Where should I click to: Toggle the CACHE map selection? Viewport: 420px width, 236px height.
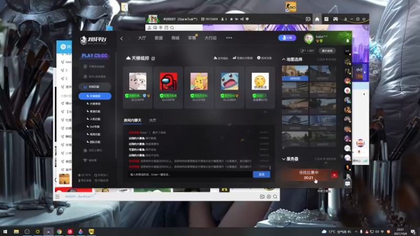295,90
